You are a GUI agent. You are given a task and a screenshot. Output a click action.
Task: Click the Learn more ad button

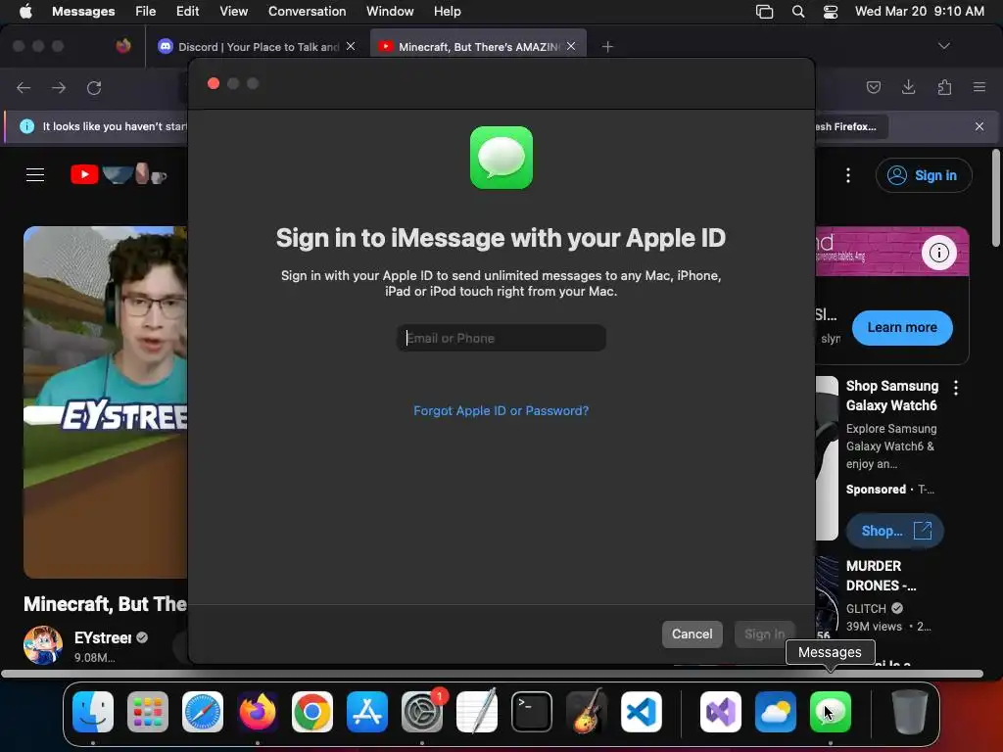coord(902,327)
